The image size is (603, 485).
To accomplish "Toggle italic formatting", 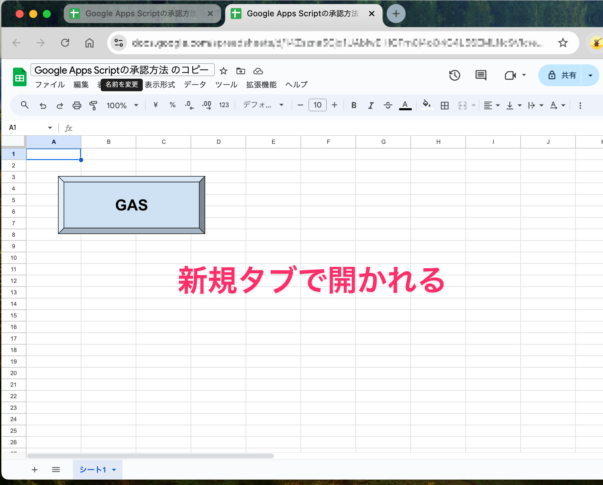I will pos(371,105).
